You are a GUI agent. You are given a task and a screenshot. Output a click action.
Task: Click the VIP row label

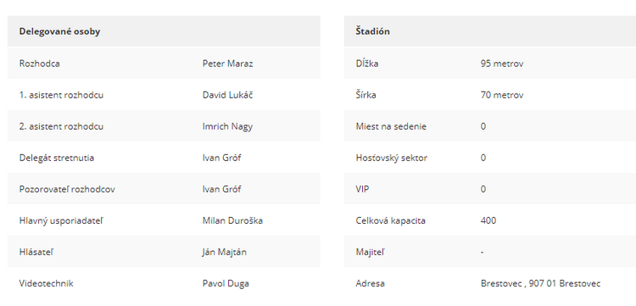pyautogui.click(x=362, y=189)
